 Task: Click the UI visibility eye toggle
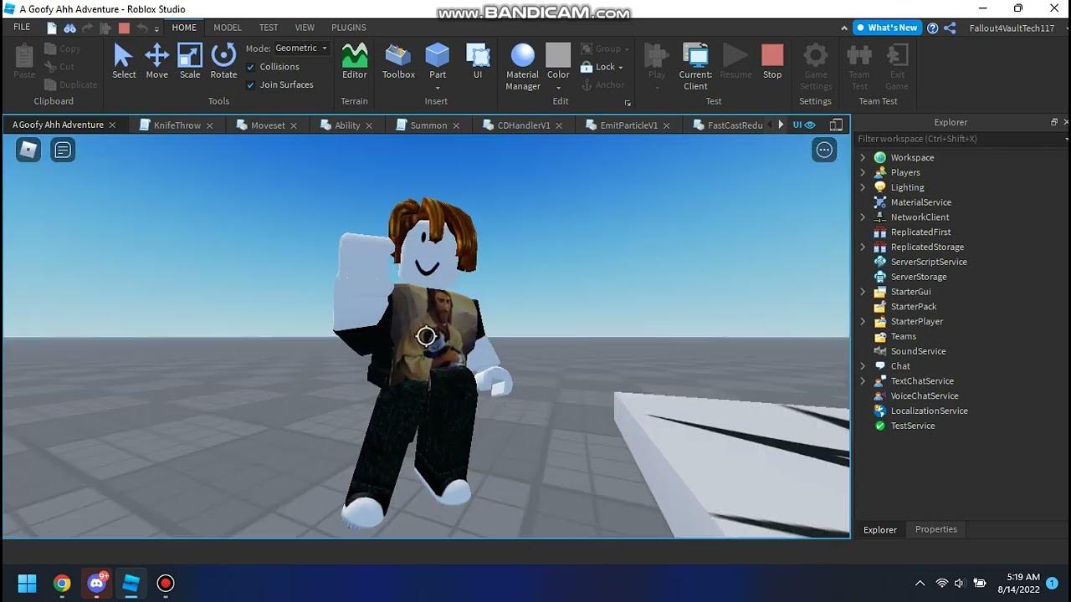click(803, 125)
